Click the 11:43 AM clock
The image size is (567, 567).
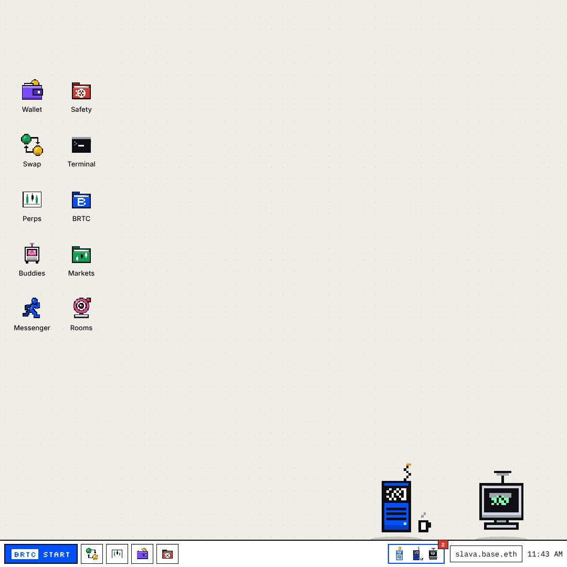(545, 554)
